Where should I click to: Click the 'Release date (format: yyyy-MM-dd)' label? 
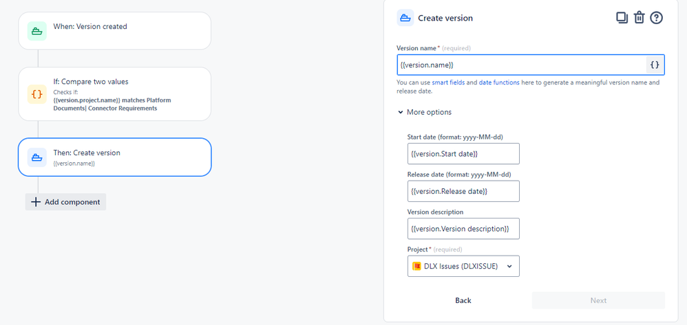[459, 174]
